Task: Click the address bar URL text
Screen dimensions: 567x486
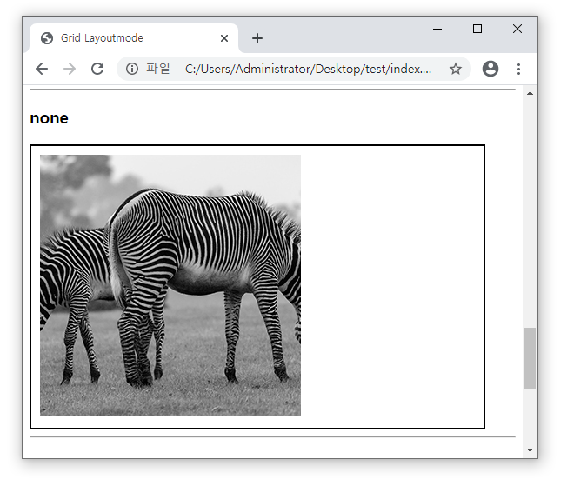Action: [x=308, y=69]
